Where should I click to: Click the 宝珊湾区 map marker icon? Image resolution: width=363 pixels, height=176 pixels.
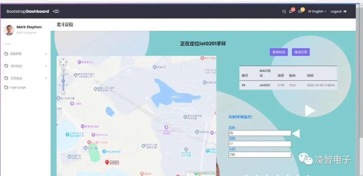click(155, 67)
